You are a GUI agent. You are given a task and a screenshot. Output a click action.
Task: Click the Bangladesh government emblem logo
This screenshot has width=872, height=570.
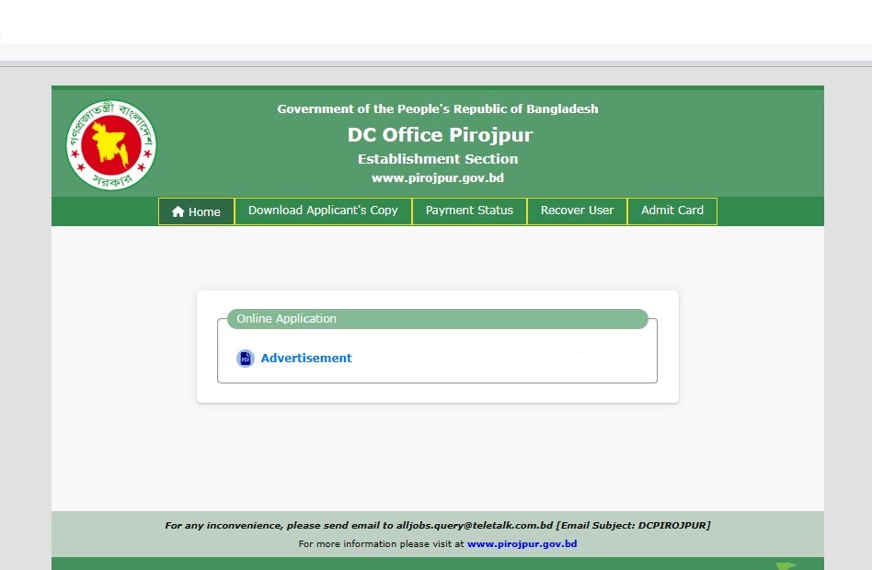(x=111, y=144)
